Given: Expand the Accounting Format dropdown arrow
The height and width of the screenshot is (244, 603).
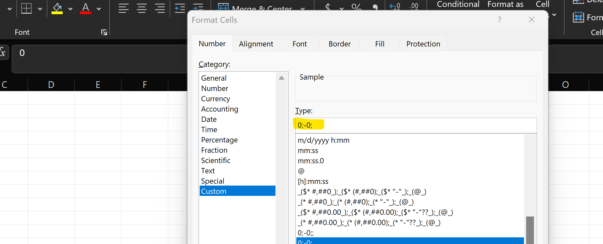Looking at the screenshot, I should (x=341, y=9).
